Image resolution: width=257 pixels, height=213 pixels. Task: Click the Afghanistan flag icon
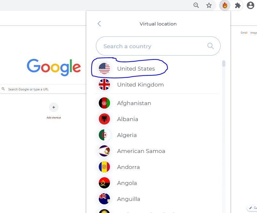(104, 103)
